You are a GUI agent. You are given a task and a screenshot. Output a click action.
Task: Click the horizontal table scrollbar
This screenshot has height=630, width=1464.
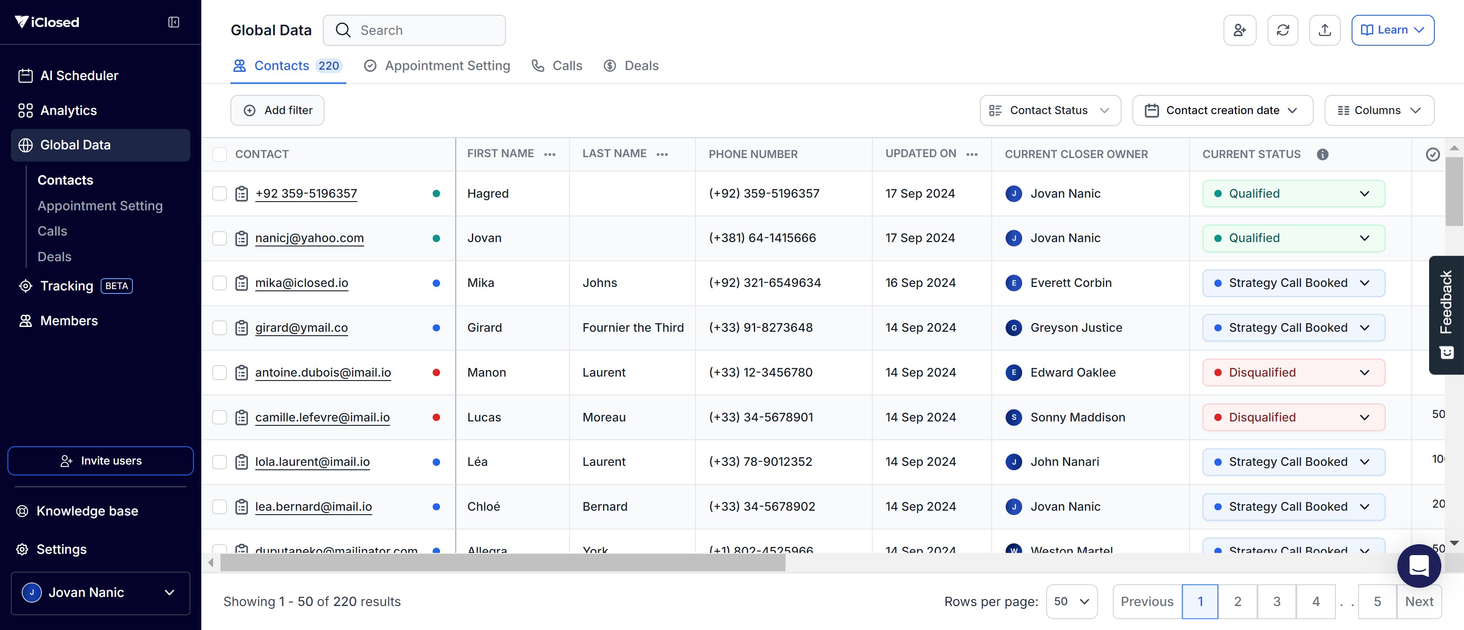pyautogui.click(x=502, y=563)
